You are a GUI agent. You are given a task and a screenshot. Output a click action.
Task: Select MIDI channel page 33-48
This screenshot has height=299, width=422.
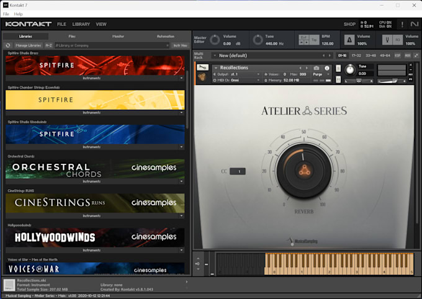(370, 55)
